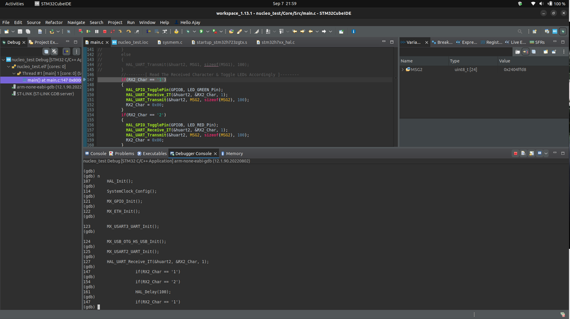Click the Resume debug button
This screenshot has width=570, height=319.
click(x=88, y=31)
